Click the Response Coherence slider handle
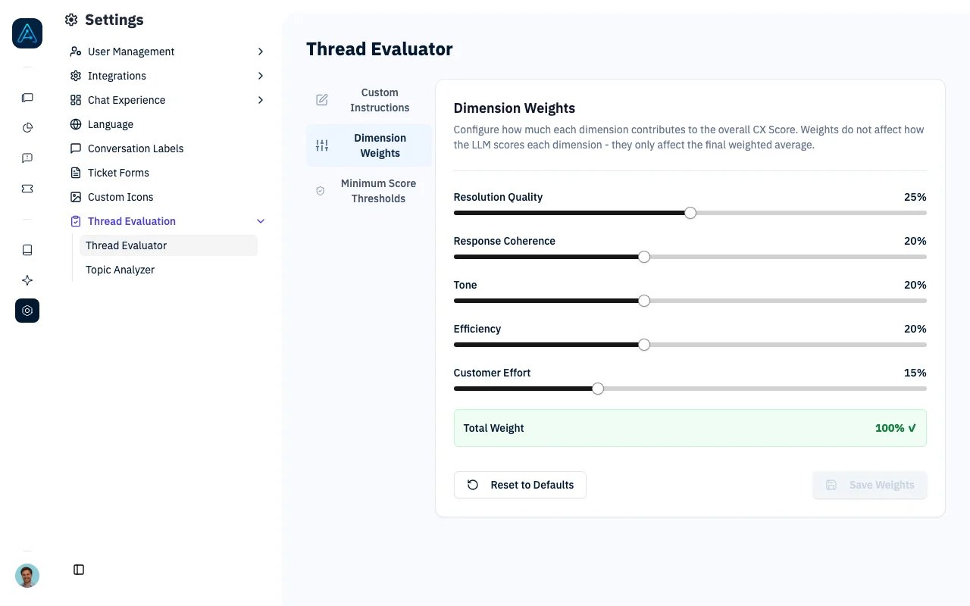The width and height of the screenshot is (970, 606). (644, 257)
